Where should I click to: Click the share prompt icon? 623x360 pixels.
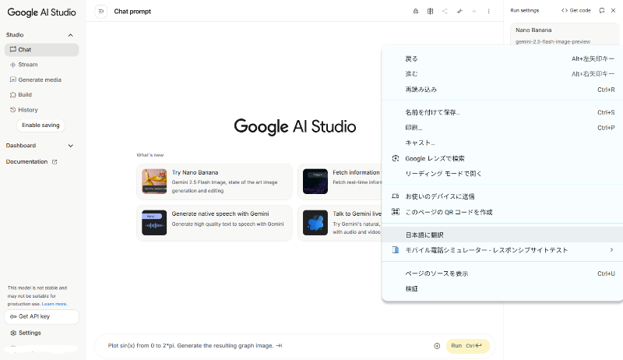click(x=445, y=12)
